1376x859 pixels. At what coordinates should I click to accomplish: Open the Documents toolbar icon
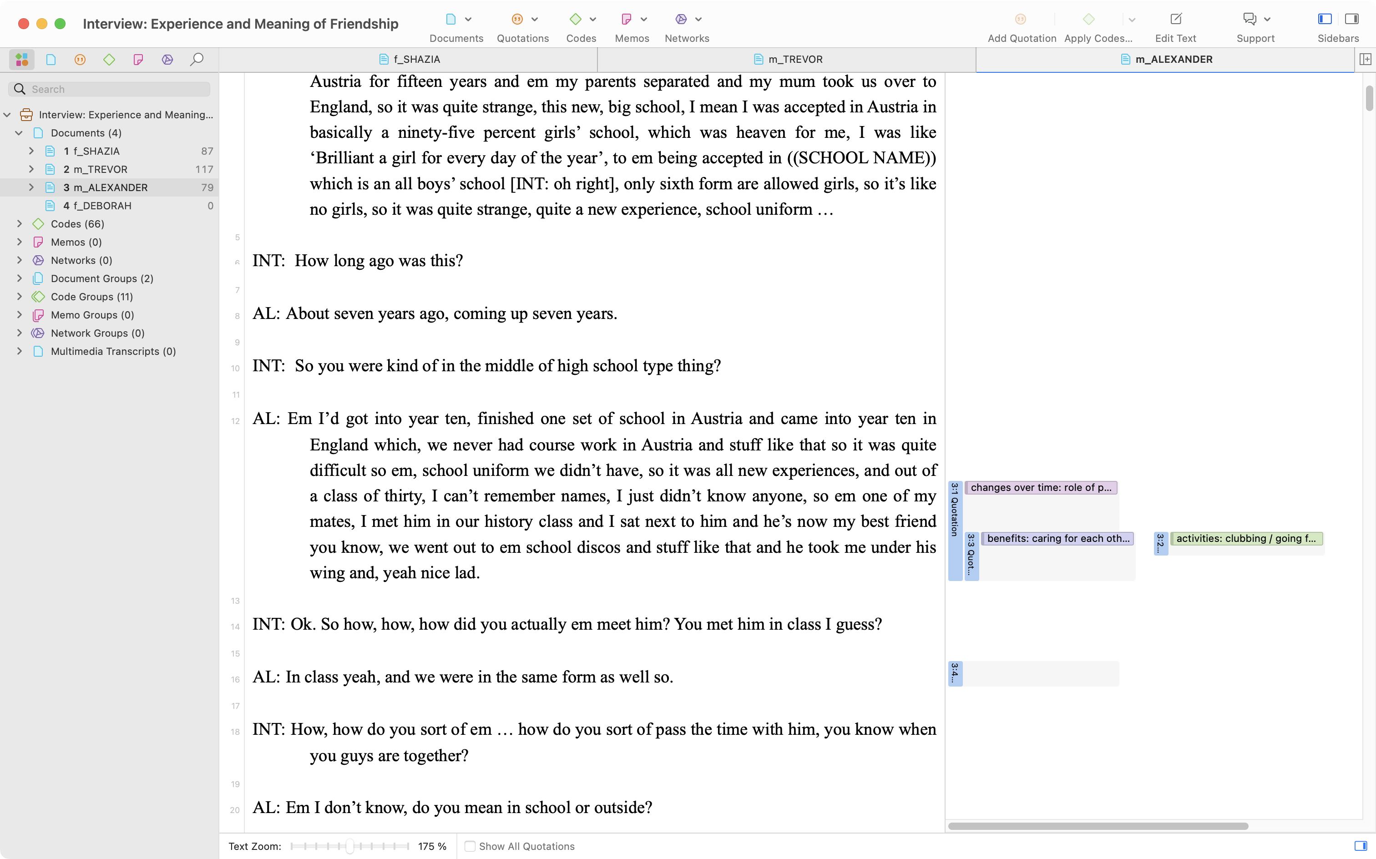point(450,19)
